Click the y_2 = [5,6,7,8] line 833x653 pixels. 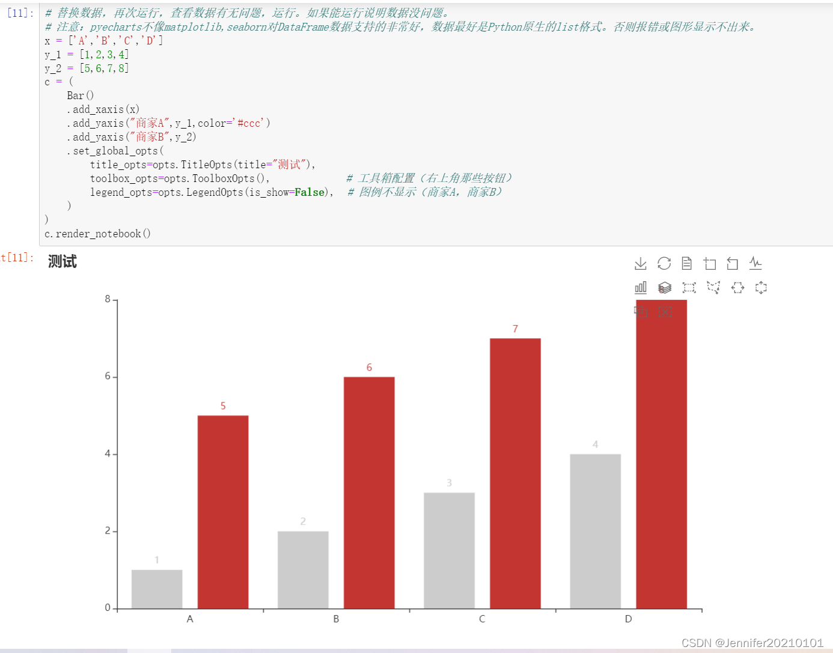(87, 68)
